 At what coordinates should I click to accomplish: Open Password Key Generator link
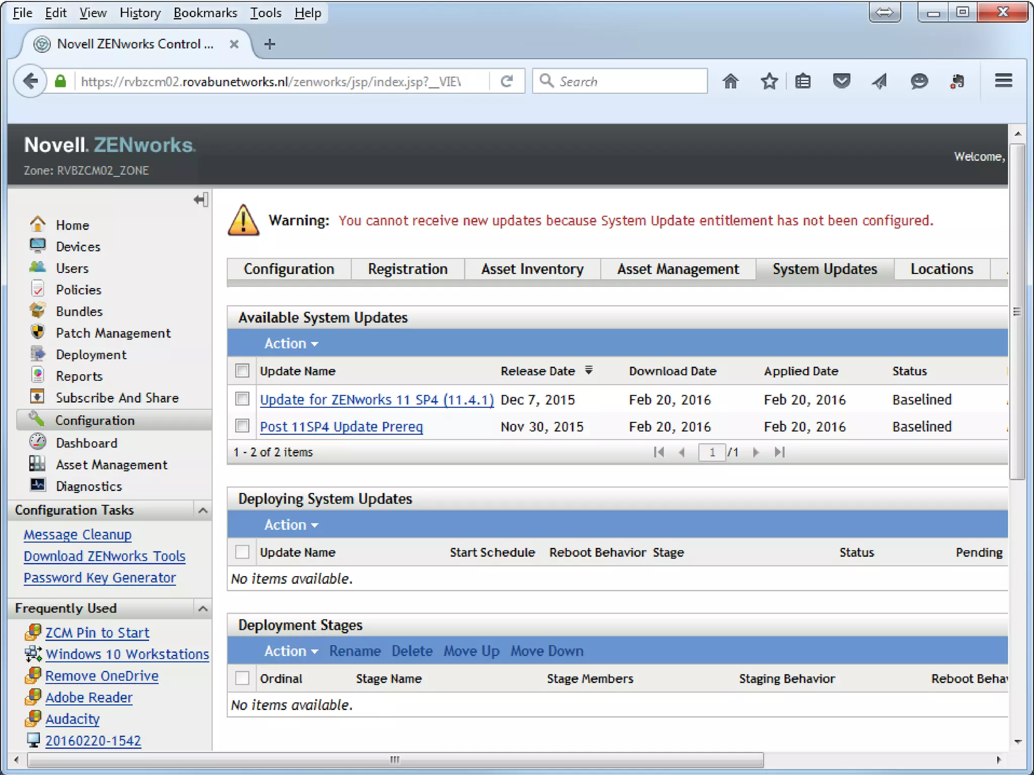[99, 578]
